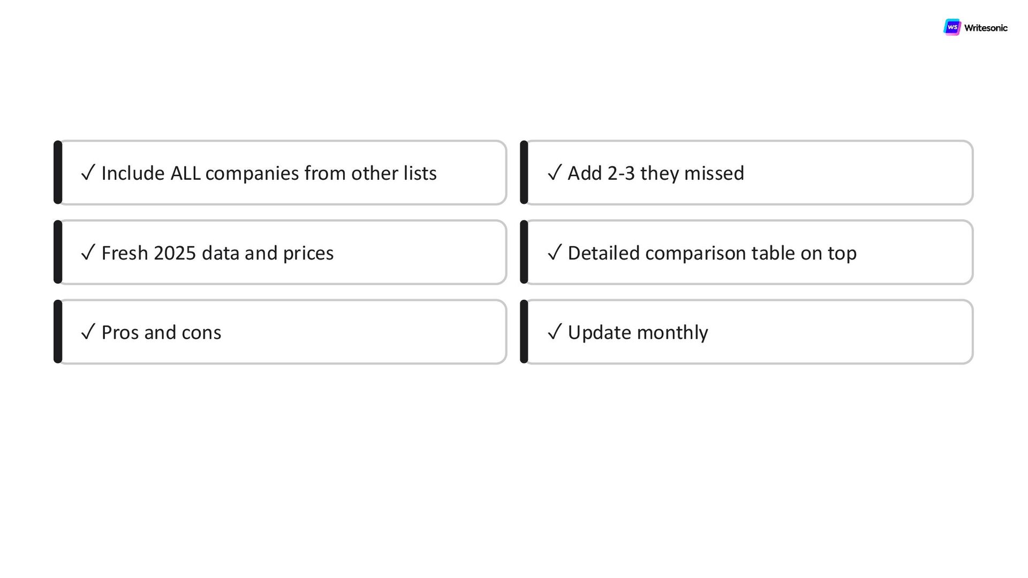Click checkmark beside Fresh 2025 data
The width and height of the screenshot is (1028, 578).
(x=88, y=252)
